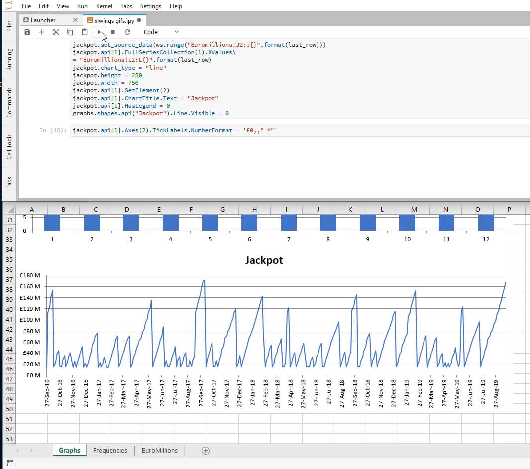Open the Files sidebar panel
Viewport: 530px width, 469px height.
tap(9, 26)
